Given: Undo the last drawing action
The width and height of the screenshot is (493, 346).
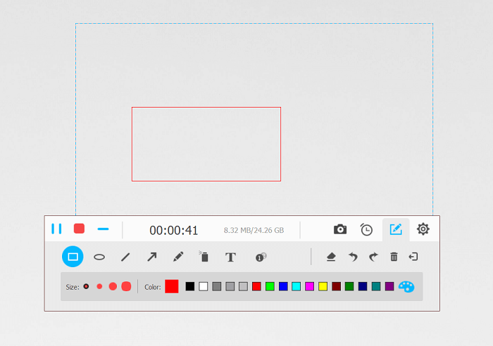Looking at the screenshot, I should coord(353,257).
